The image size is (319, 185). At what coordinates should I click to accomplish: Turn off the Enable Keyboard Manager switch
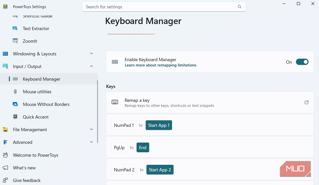tap(302, 62)
